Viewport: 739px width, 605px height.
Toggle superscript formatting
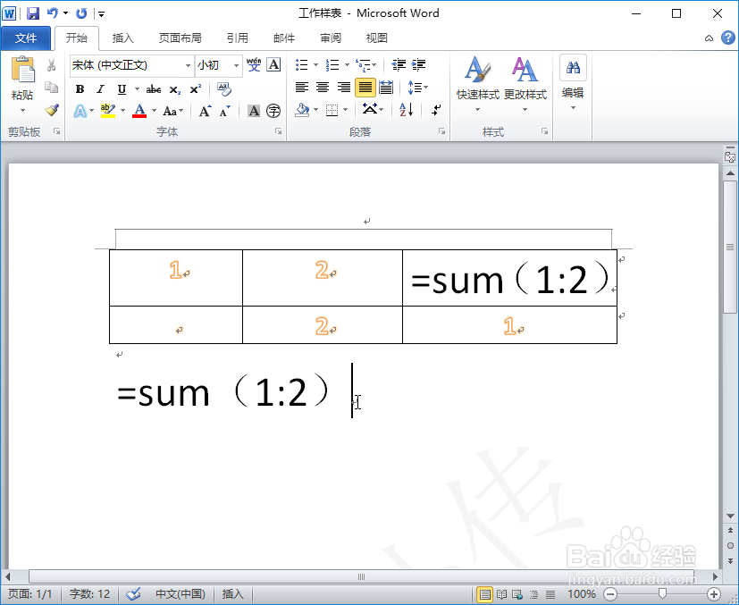pos(195,88)
